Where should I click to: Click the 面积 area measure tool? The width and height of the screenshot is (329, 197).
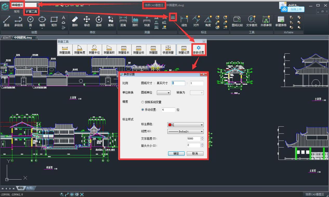pos(135,21)
